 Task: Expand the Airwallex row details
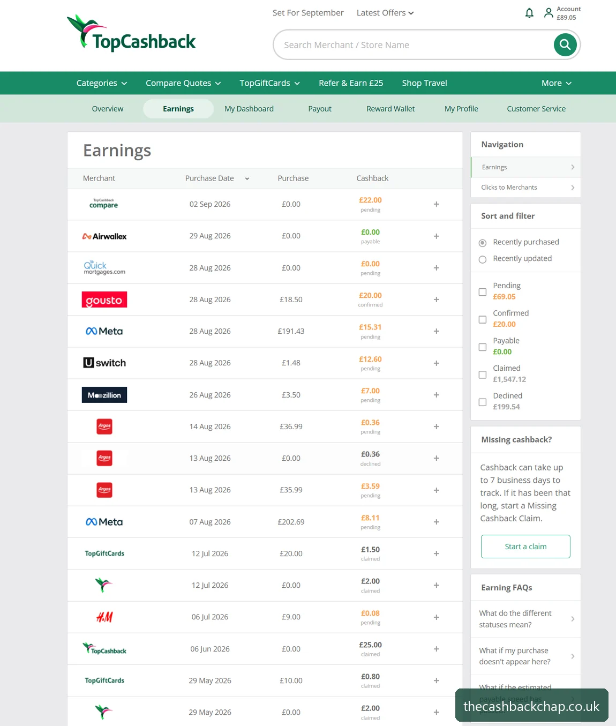(x=437, y=236)
